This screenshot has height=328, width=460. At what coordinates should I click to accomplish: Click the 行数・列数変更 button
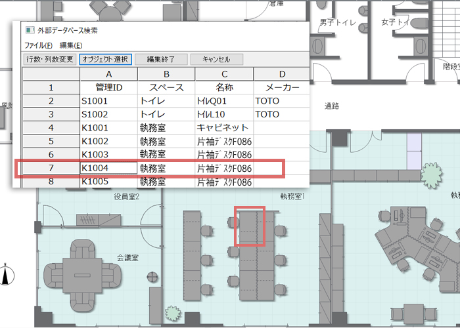click(50, 59)
